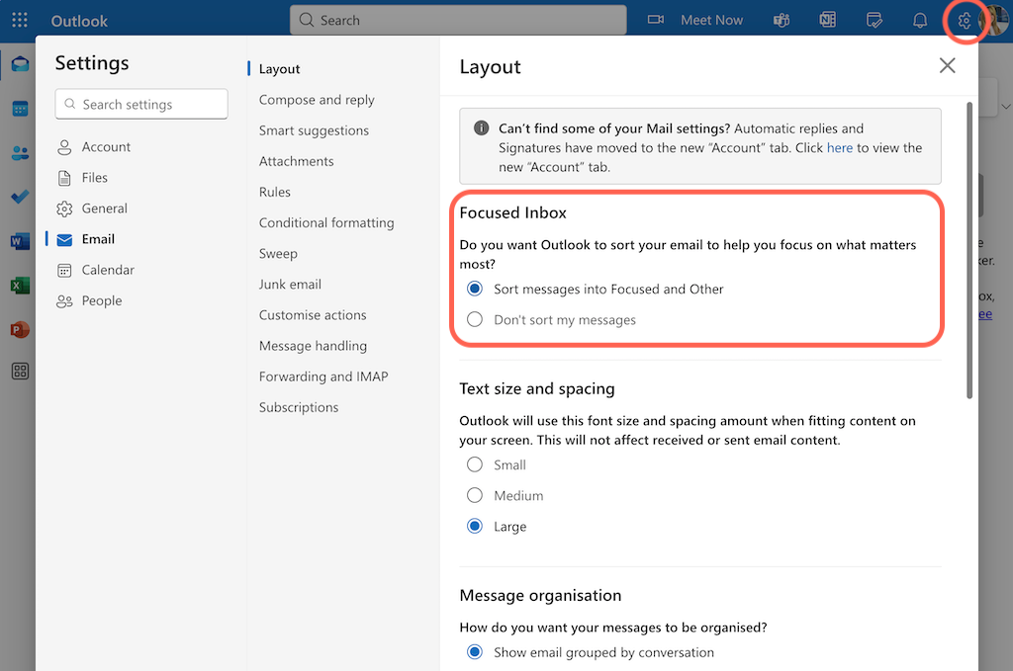Click the Layout pane scrollbar

pos(969,250)
